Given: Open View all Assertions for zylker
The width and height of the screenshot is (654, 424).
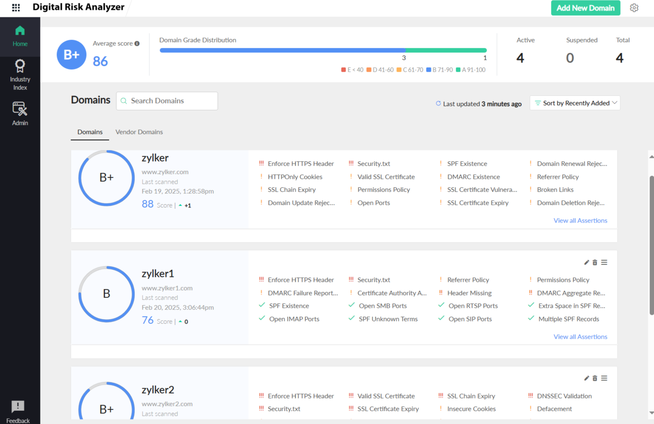Looking at the screenshot, I should pyautogui.click(x=580, y=220).
